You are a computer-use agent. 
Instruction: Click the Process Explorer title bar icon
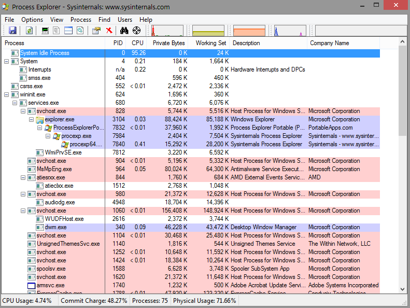tap(5, 7)
